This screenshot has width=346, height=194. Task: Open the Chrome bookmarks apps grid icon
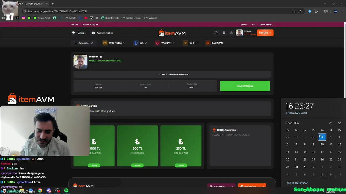coord(4,18)
